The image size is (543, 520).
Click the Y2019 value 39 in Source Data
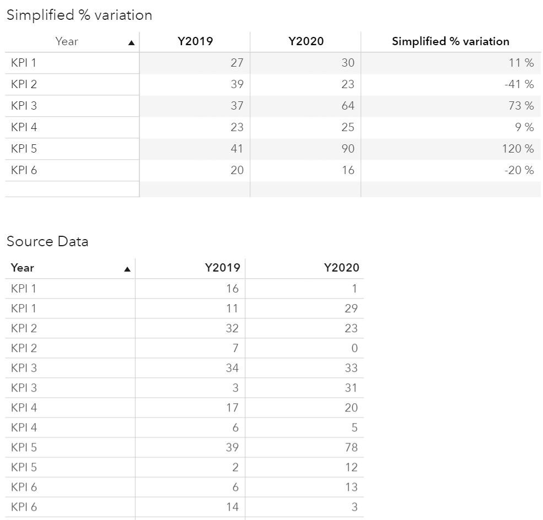click(x=232, y=447)
